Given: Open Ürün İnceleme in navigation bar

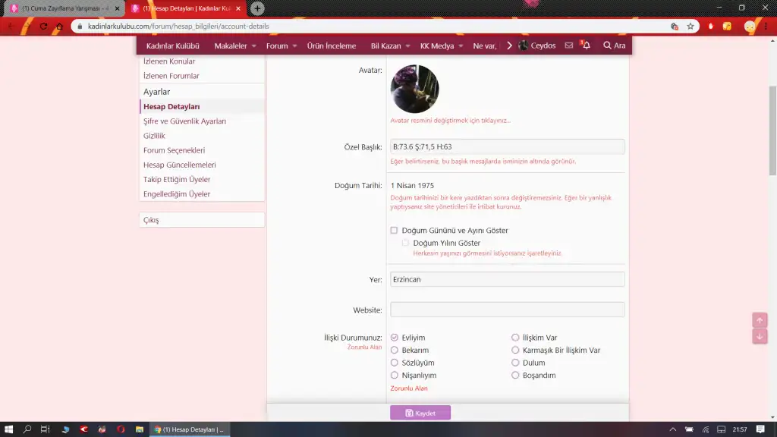Looking at the screenshot, I should (x=332, y=46).
